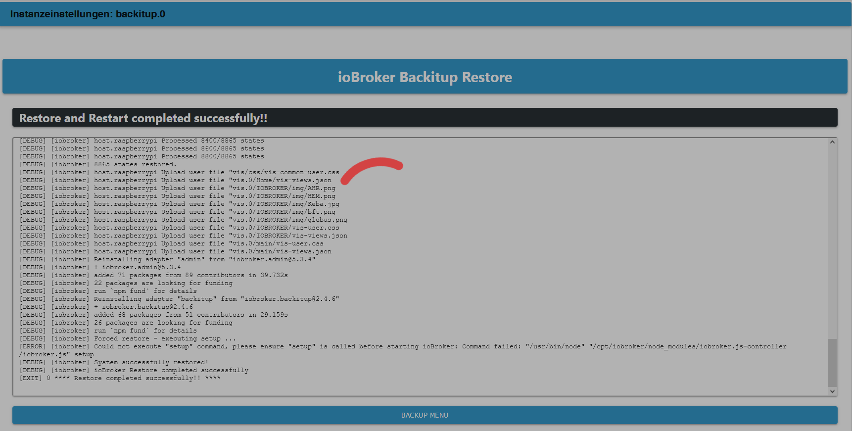Select the 'Processed 8600/8865 states' log line
This screenshot has height=431, width=852.
point(142,148)
